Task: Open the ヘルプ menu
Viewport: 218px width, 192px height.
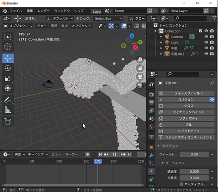Action: [x=79, y=11]
